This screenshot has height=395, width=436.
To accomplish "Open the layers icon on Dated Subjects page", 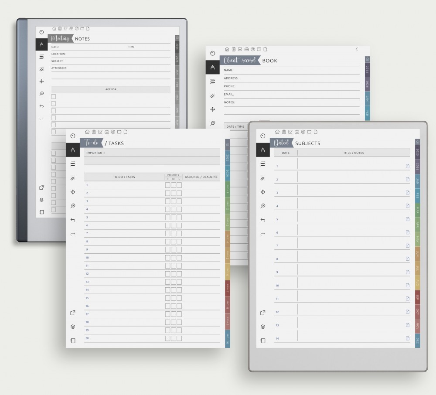I will (262, 327).
